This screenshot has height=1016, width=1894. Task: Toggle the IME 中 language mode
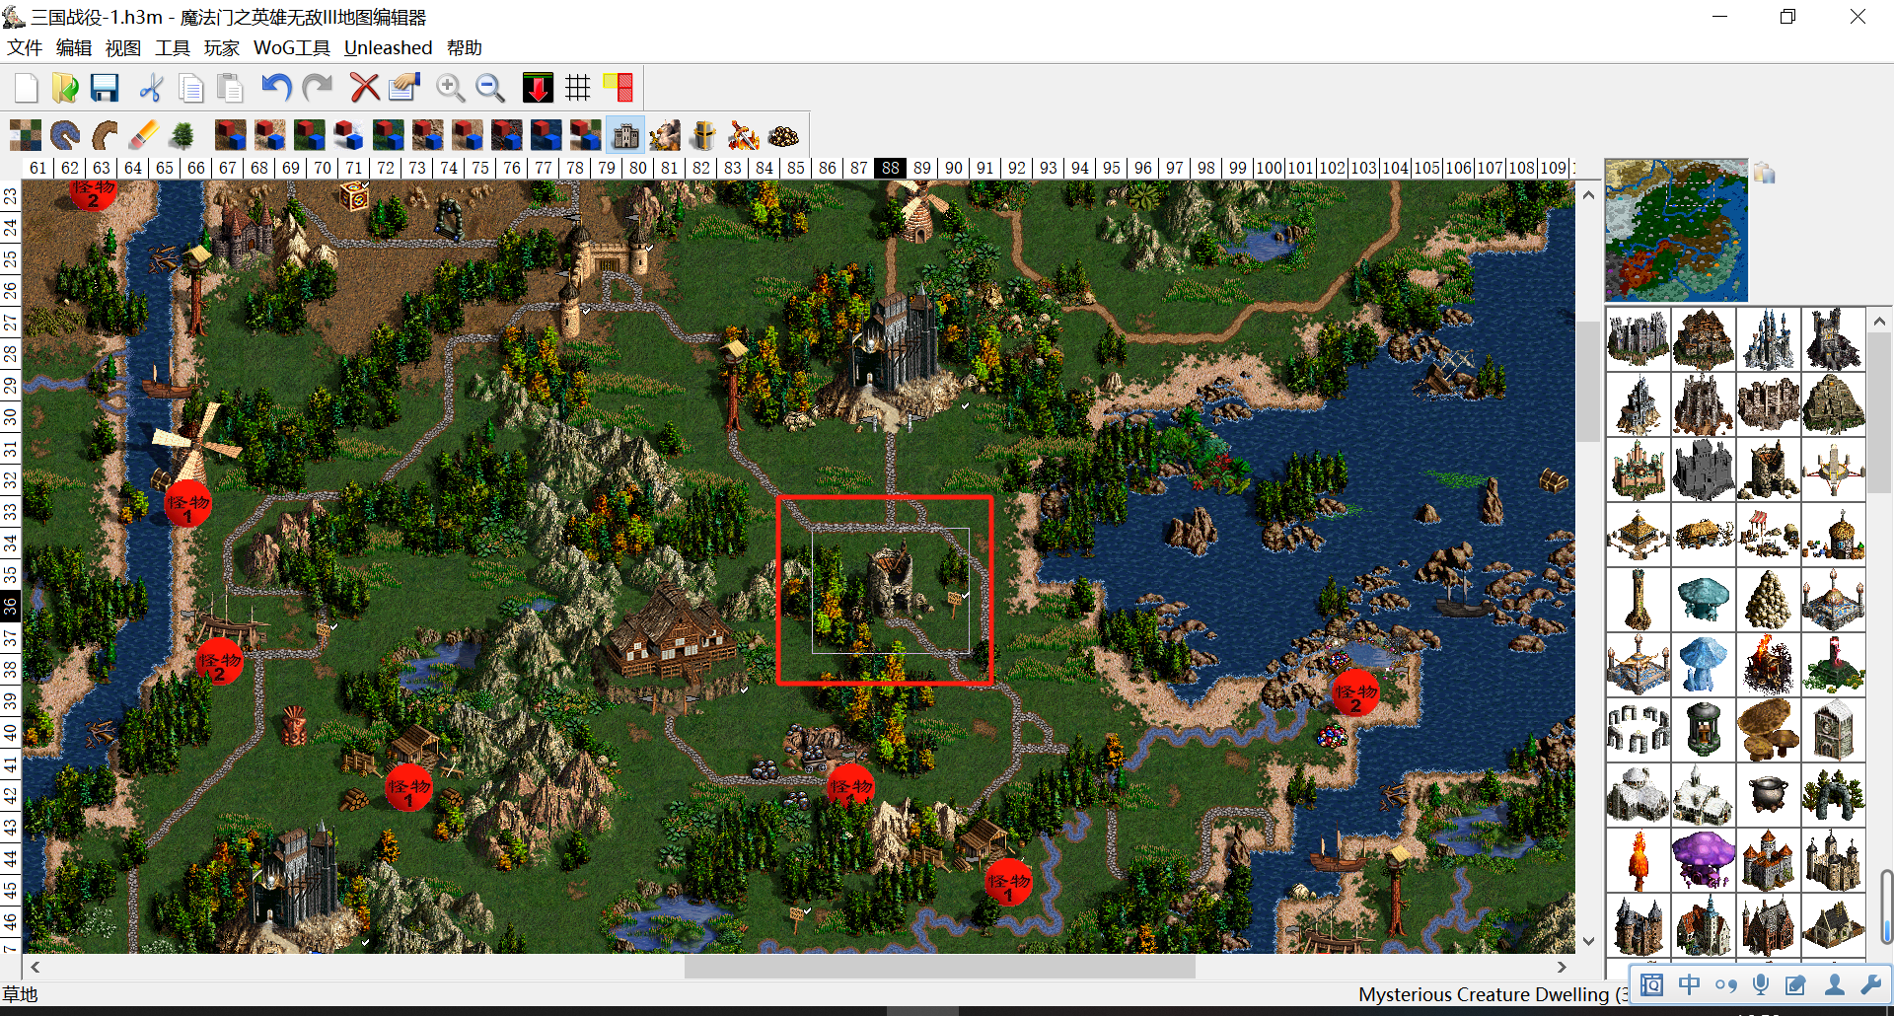pos(1689,984)
